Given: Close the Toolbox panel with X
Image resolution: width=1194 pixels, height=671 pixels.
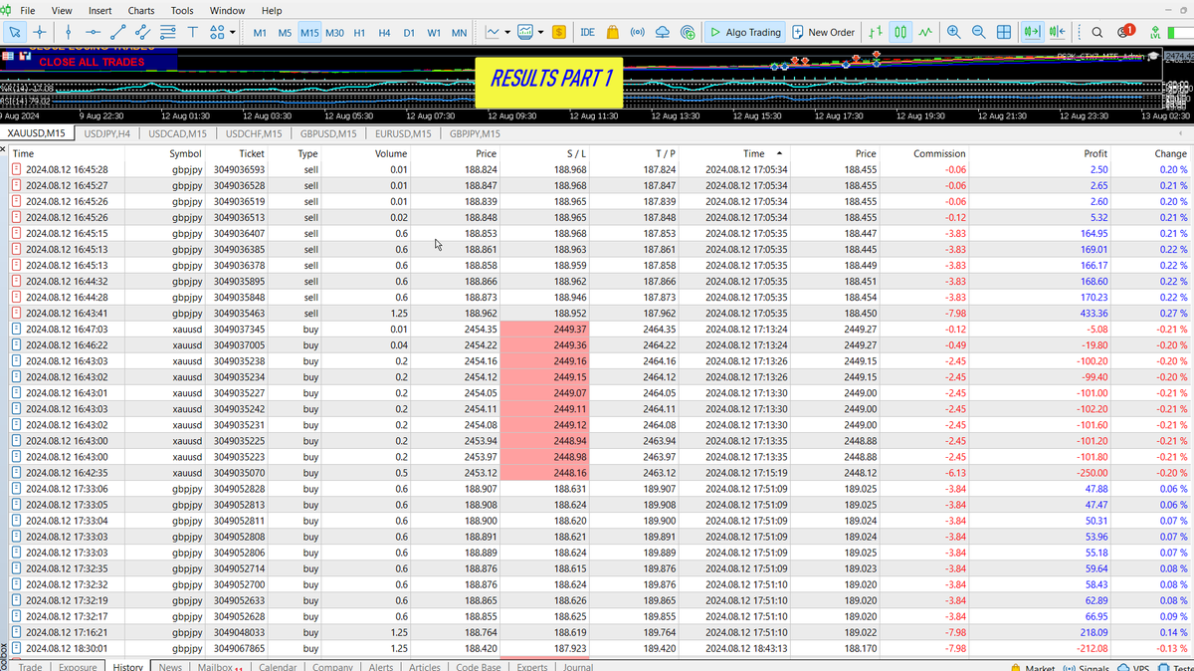Looking at the screenshot, I should click(x=3, y=150).
